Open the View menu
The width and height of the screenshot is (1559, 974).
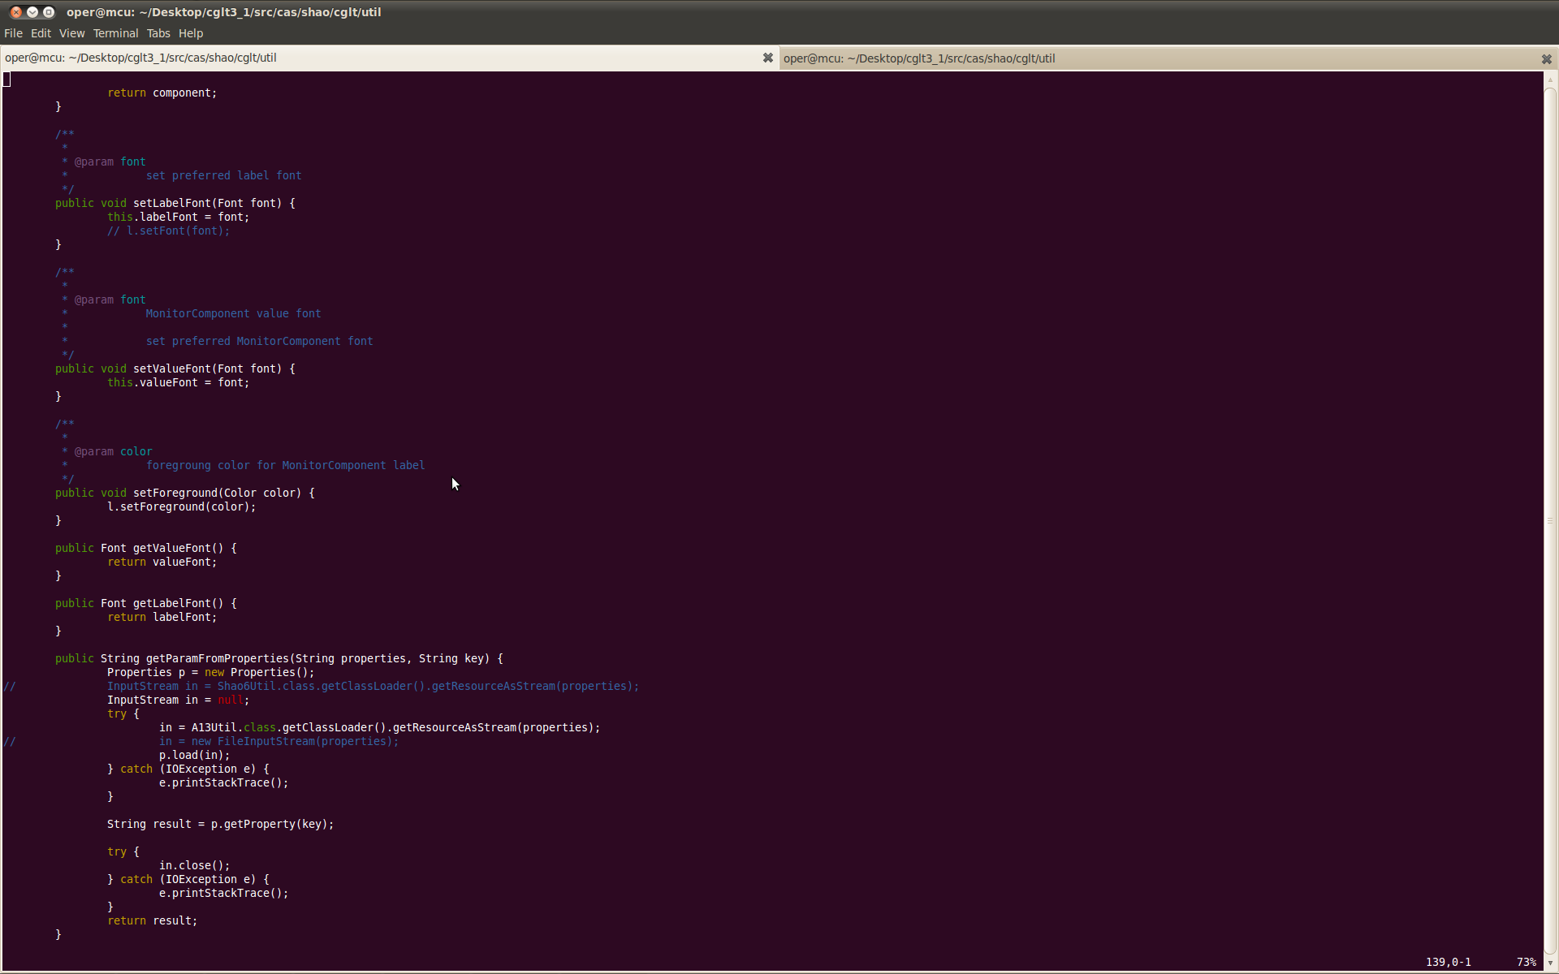[x=71, y=33]
